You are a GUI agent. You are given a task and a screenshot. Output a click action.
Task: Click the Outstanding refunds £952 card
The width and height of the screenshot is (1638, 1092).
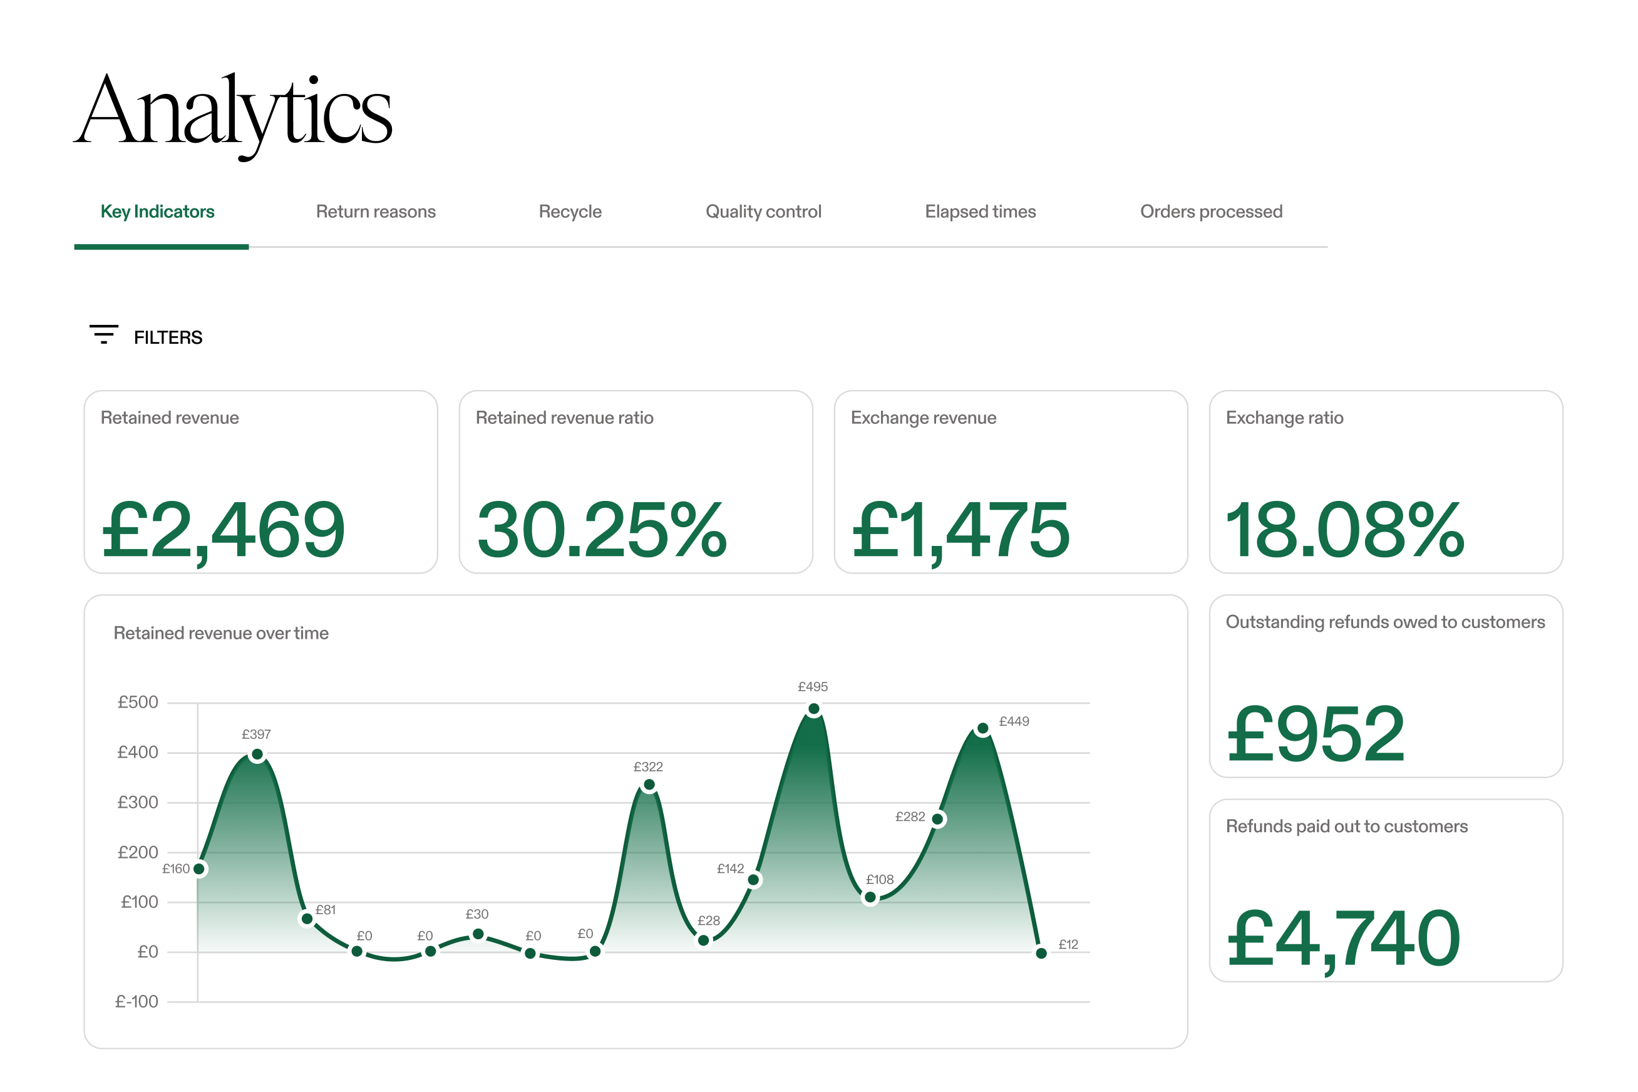pos(1386,686)
